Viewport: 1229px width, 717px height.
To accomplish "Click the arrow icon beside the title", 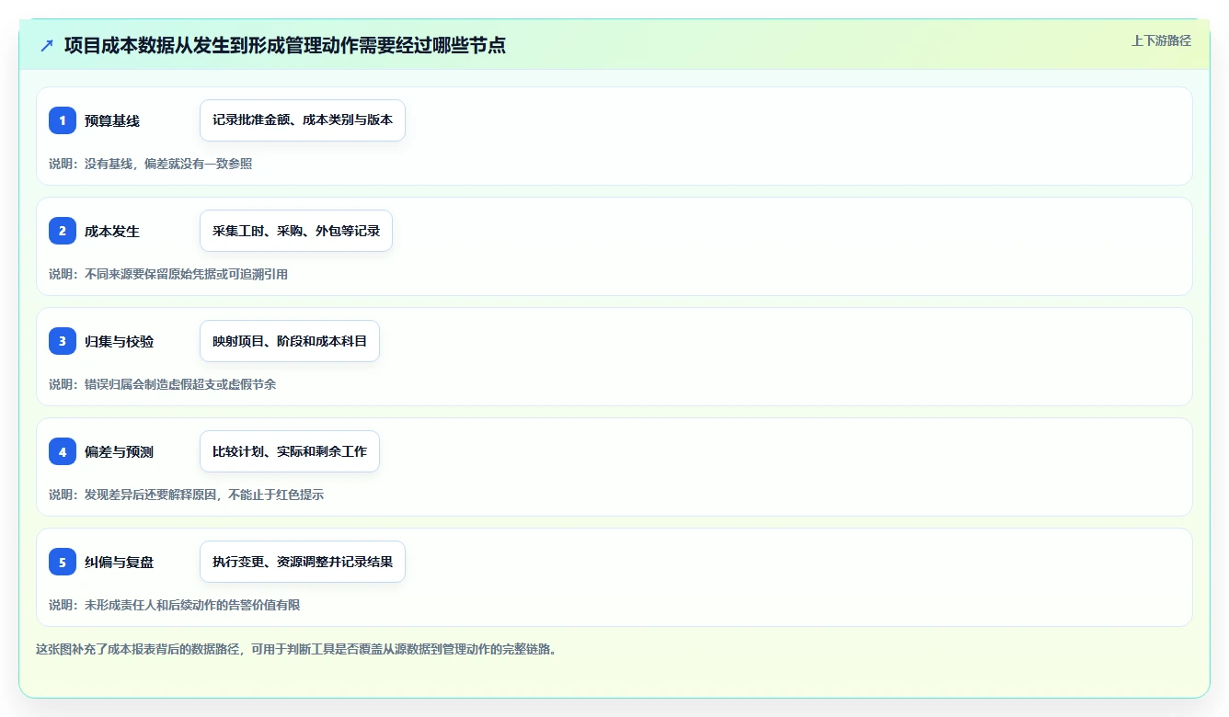I will point(47,45).
